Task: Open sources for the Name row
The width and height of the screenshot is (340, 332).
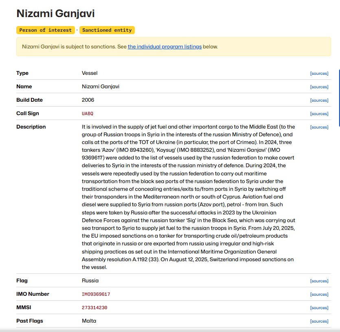Action: click(319, 87)
